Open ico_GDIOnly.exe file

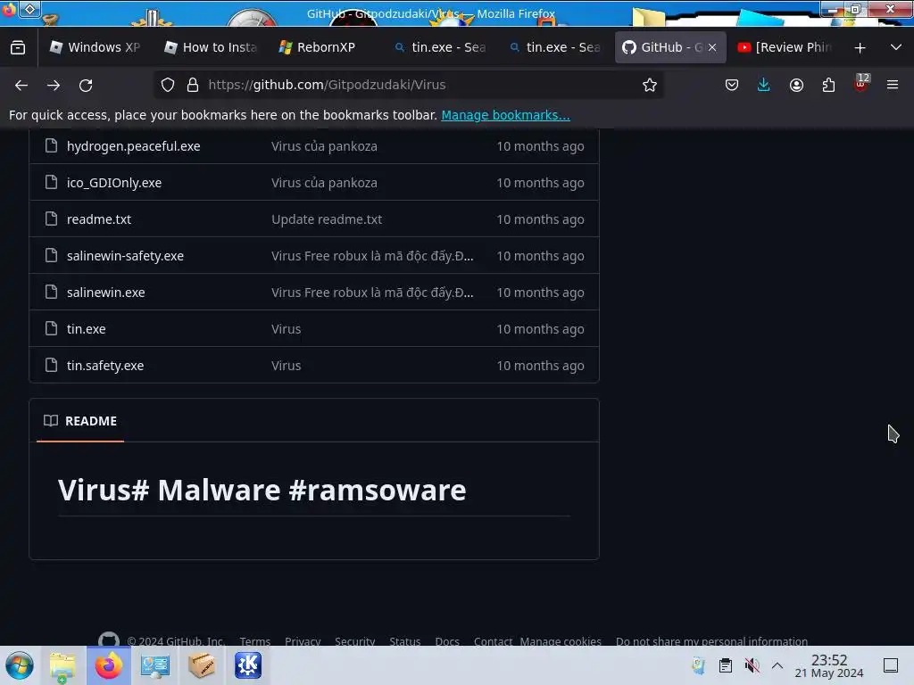(x=114, y=183)
